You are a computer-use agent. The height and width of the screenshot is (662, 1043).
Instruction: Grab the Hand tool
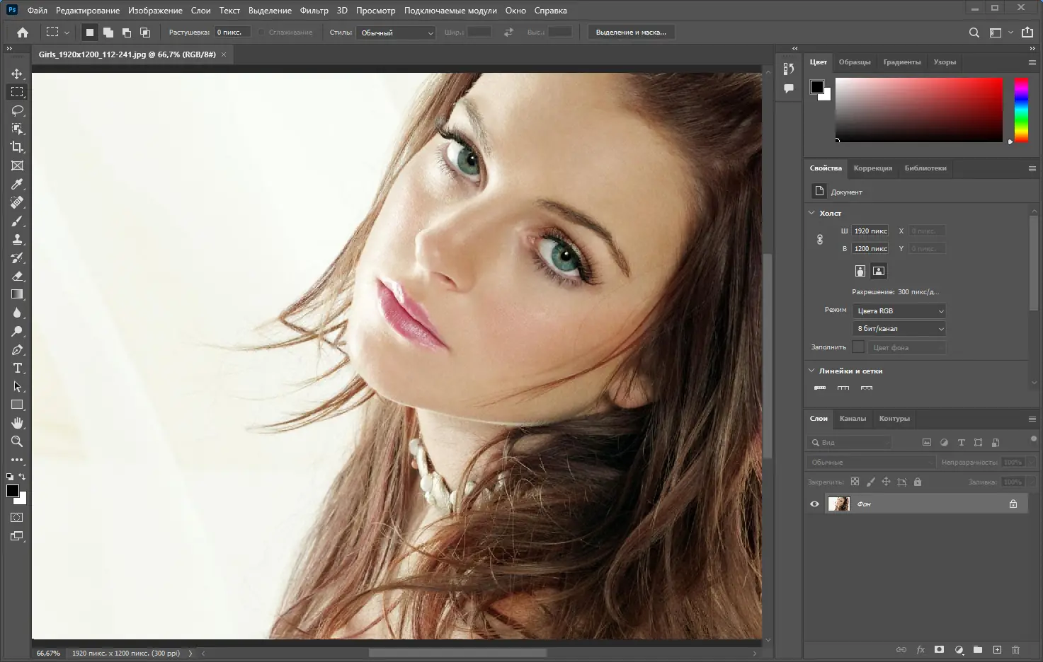[x=17, y=423]
